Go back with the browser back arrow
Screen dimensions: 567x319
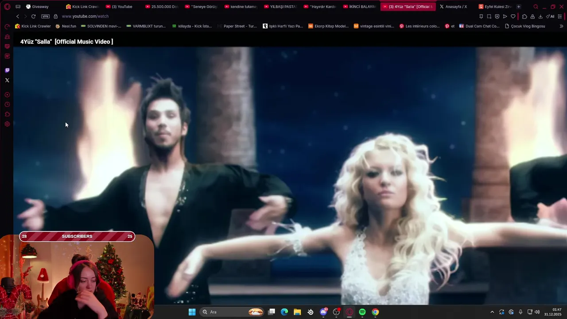(18, 16)
